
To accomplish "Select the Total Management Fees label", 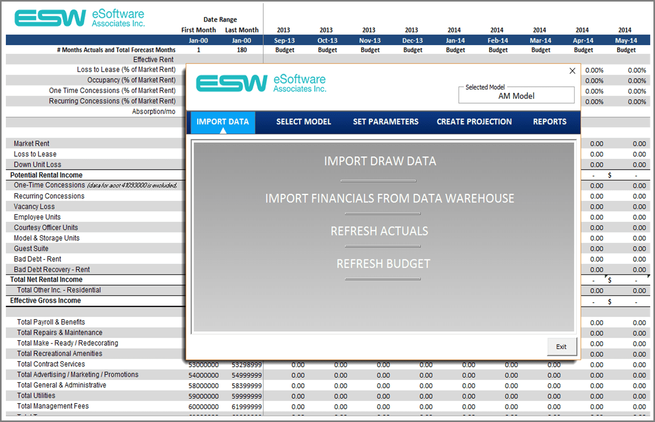I will click(53, 406).
